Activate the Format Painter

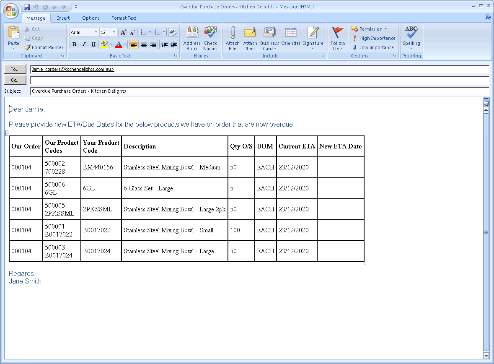(x=44, y=47)
